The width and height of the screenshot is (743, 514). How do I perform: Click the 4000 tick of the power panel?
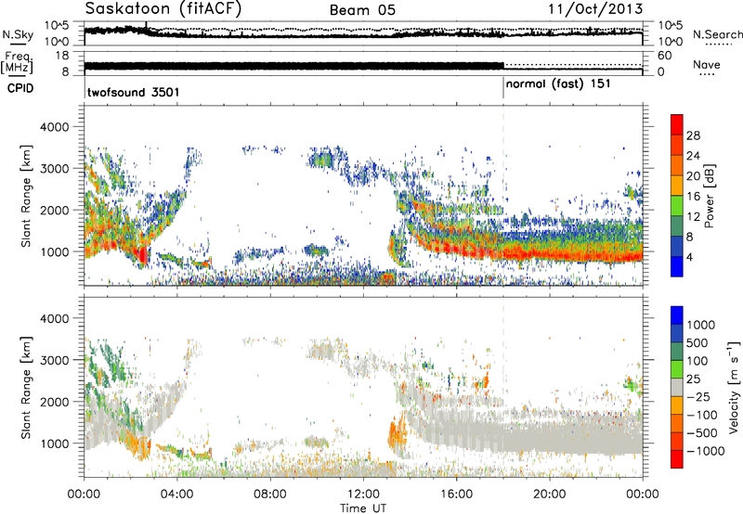(54, 127)
